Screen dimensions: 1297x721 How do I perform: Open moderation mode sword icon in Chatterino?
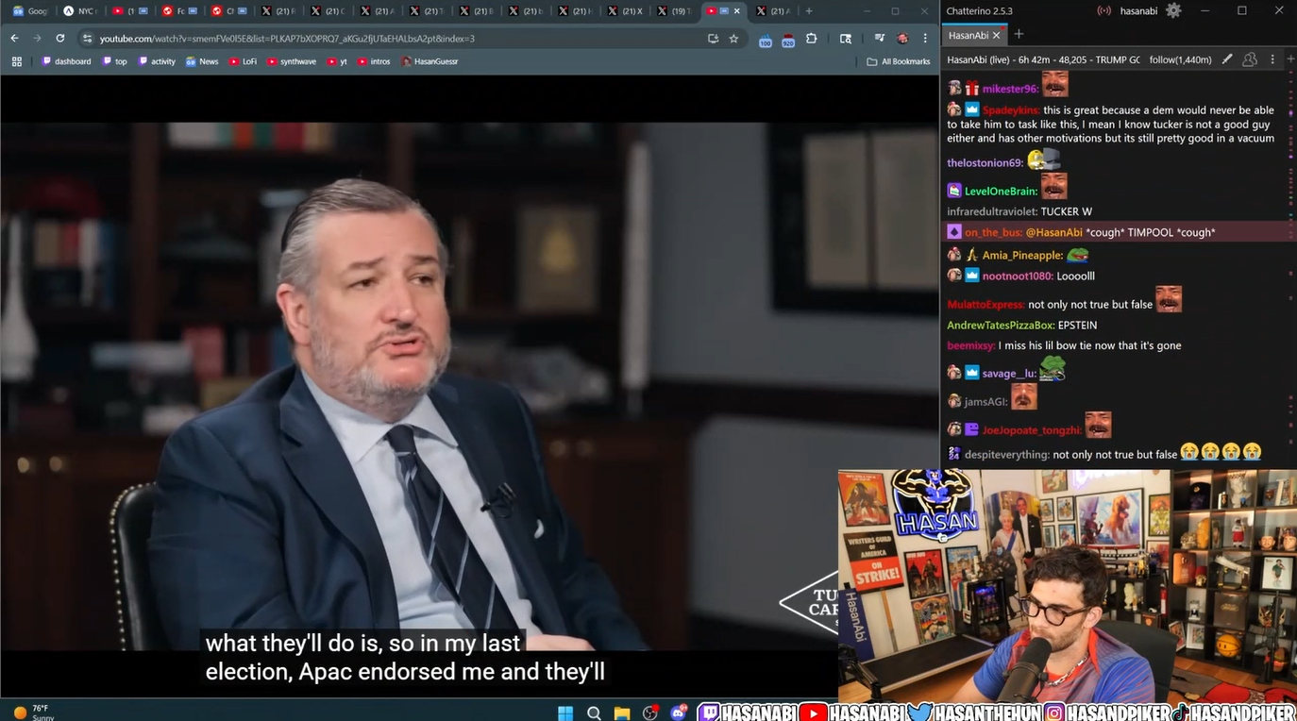(x=1227, y=59)
